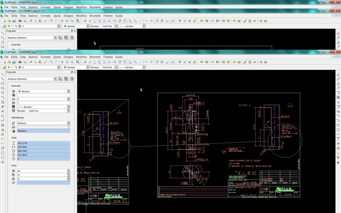This screenshot has height=213, width=341.
Task: Open layer 0 combo arrow in front window toolbar
Action: point(59,67)
